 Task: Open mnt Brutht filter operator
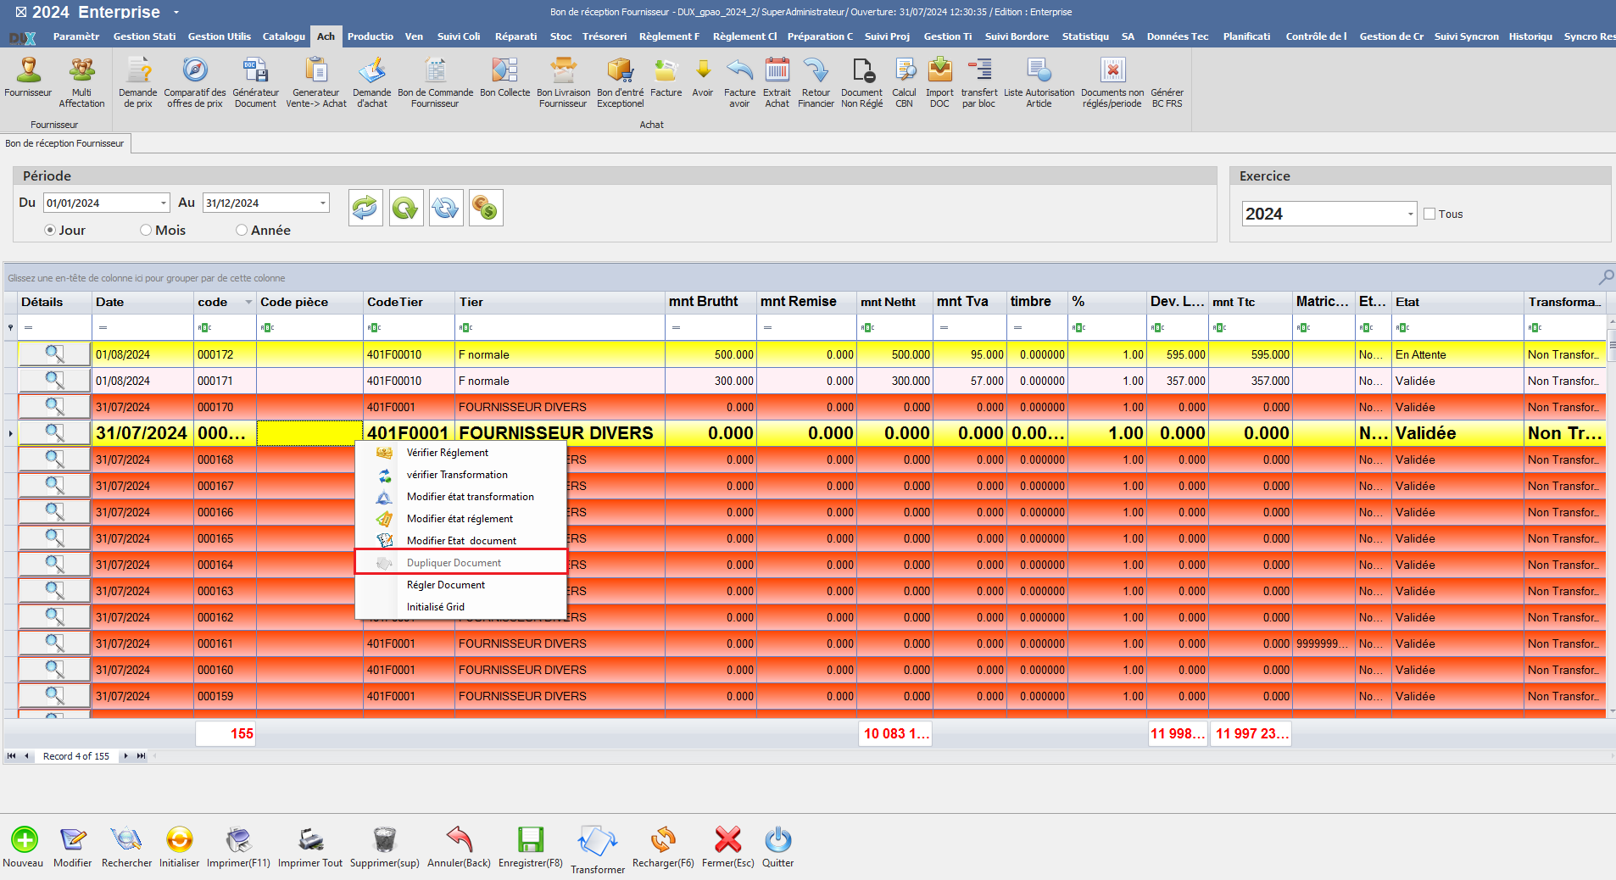[676, 327]
